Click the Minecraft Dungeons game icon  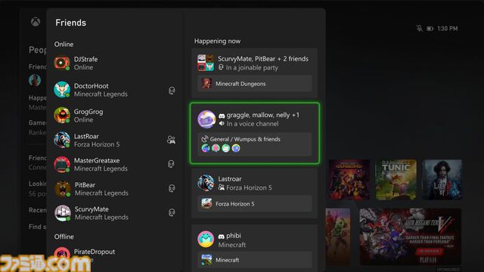(x=206, y=84)
